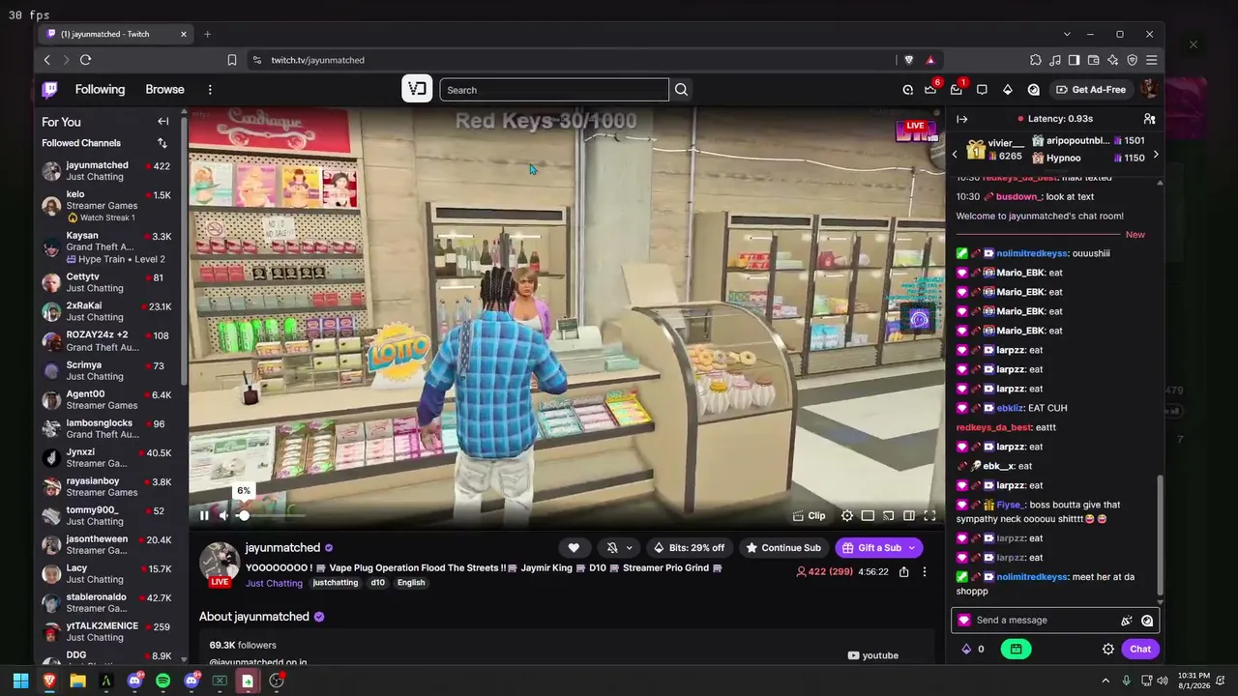Open the search magnifier button
The height and width of the screenshot is (696, 1238).
(681, 90)
